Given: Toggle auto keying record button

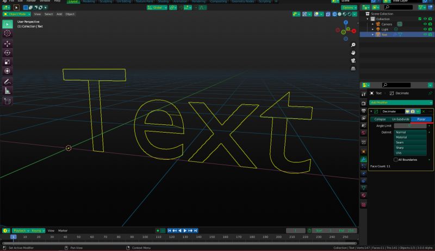Looking at the screenshot, I should (158, 230).
